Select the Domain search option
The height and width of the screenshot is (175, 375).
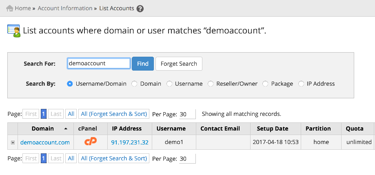[x=135, y=84]
